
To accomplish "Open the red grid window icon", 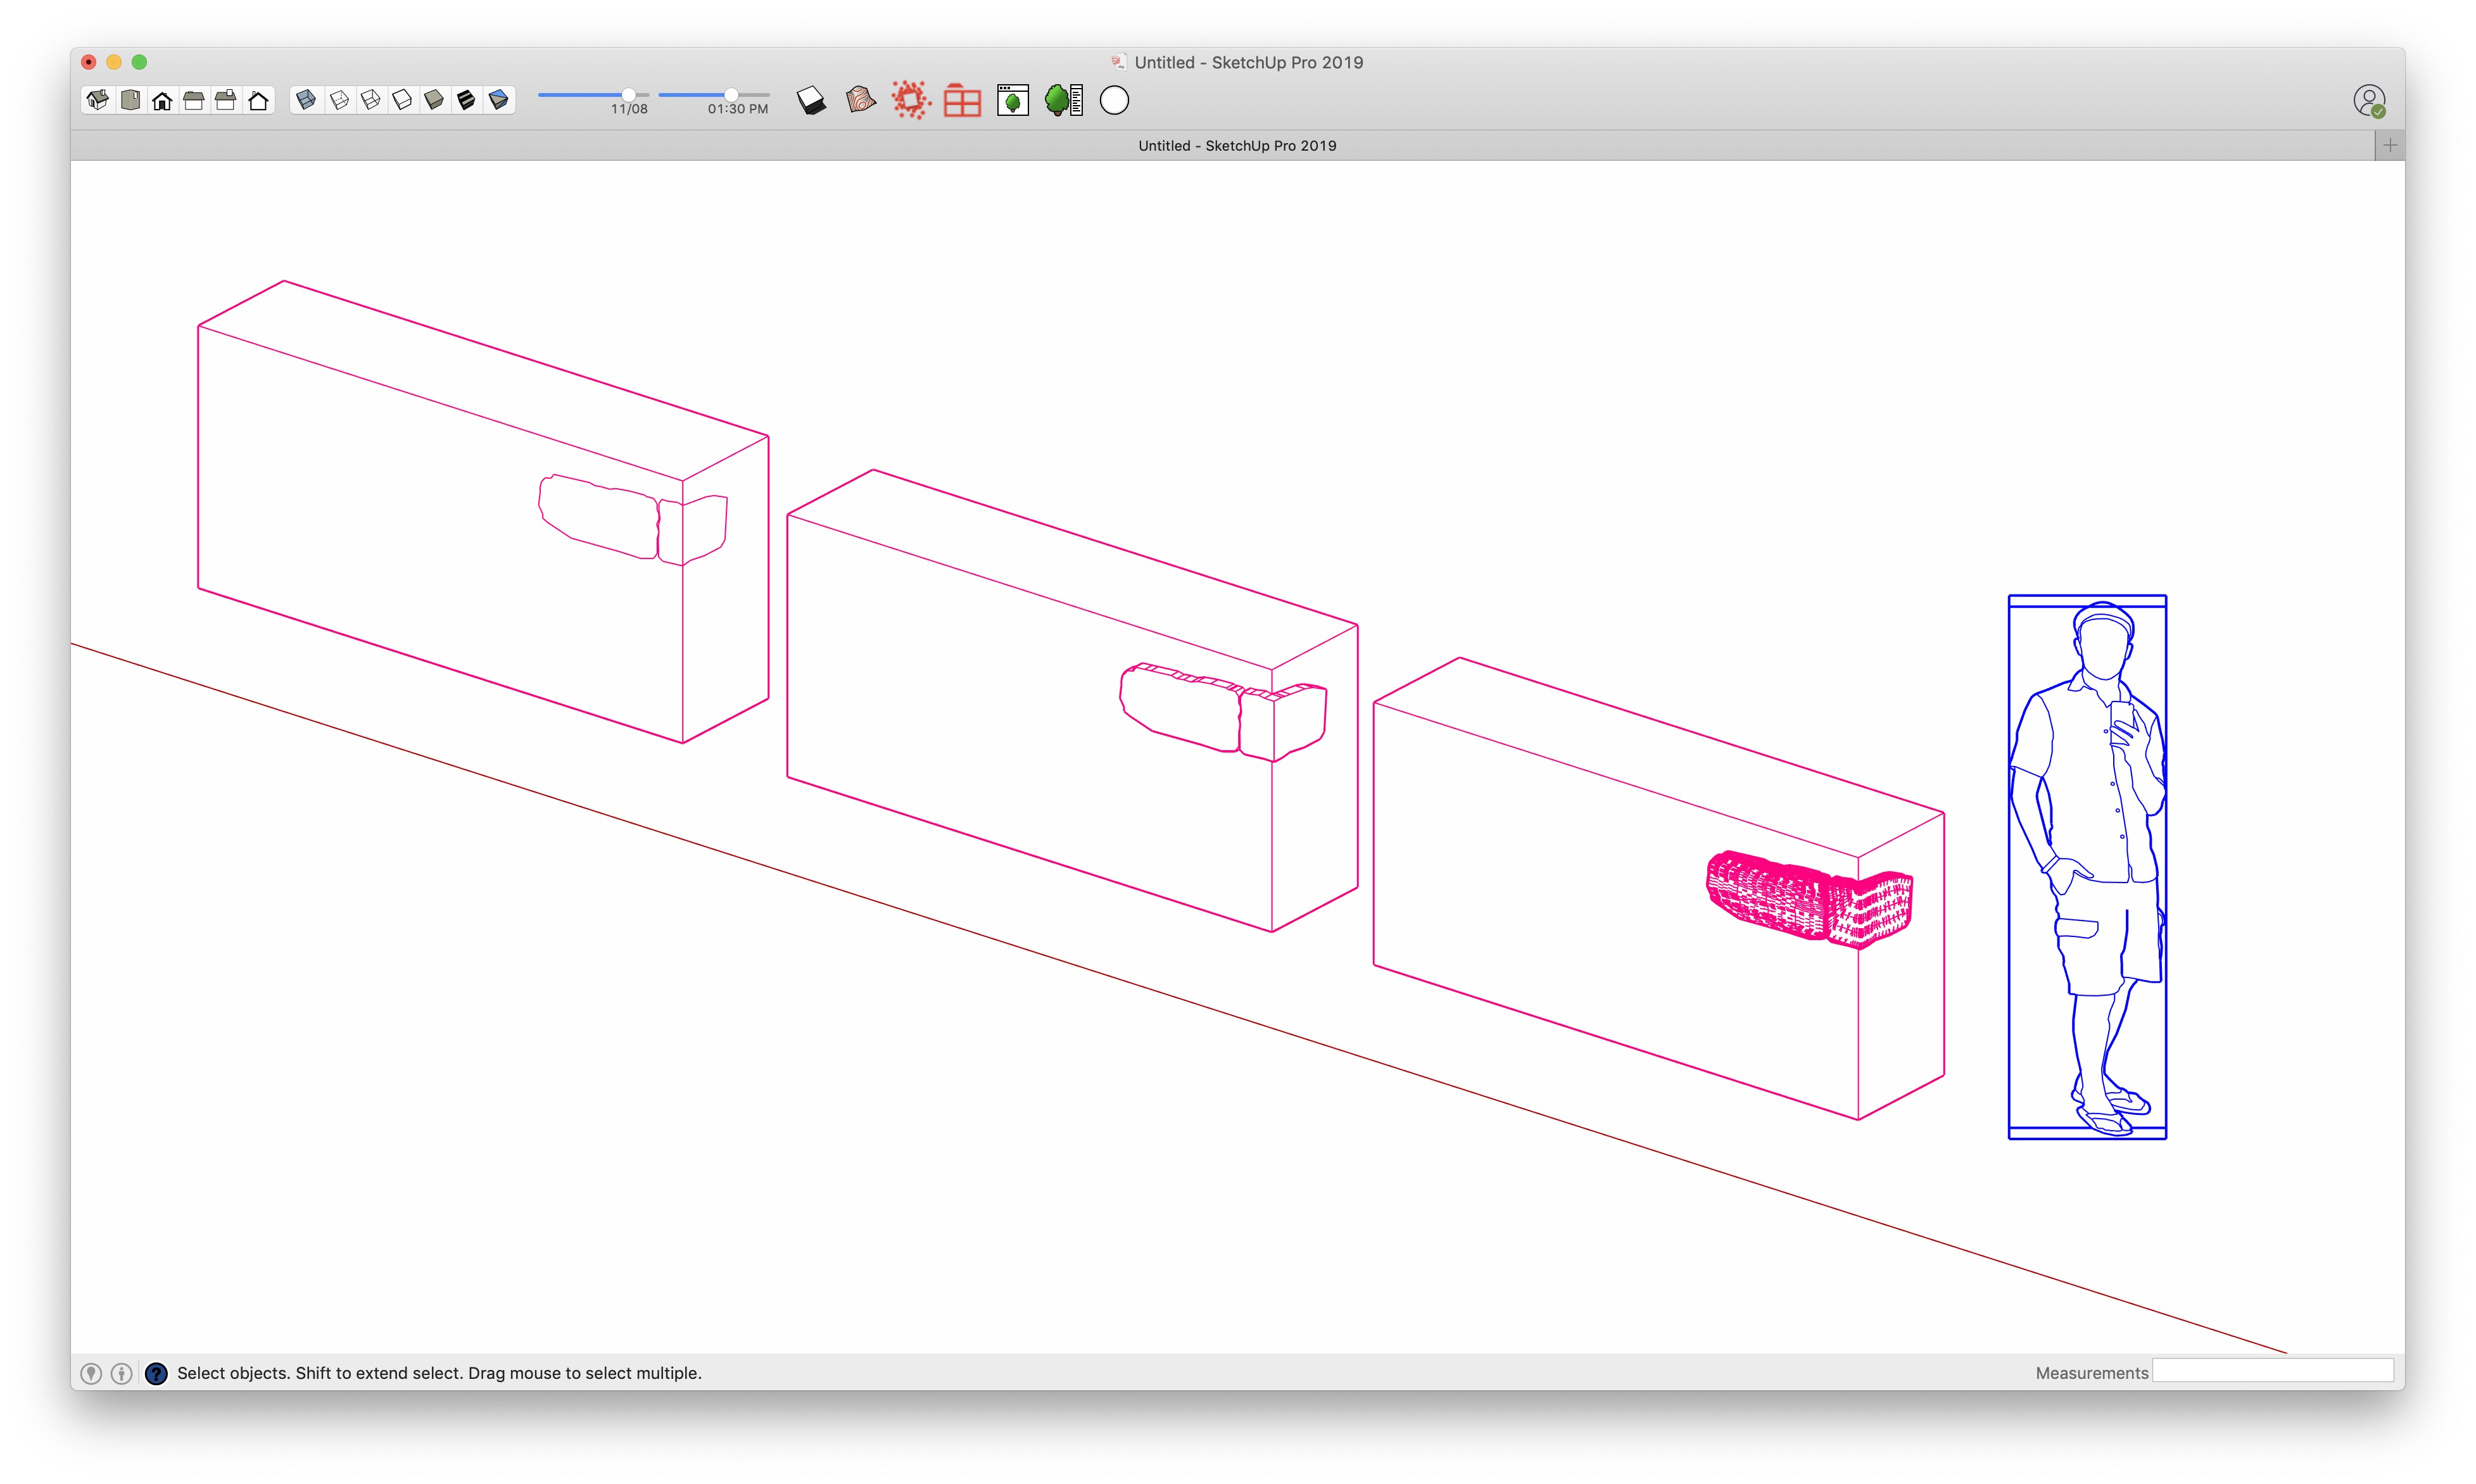I will 962,101.
